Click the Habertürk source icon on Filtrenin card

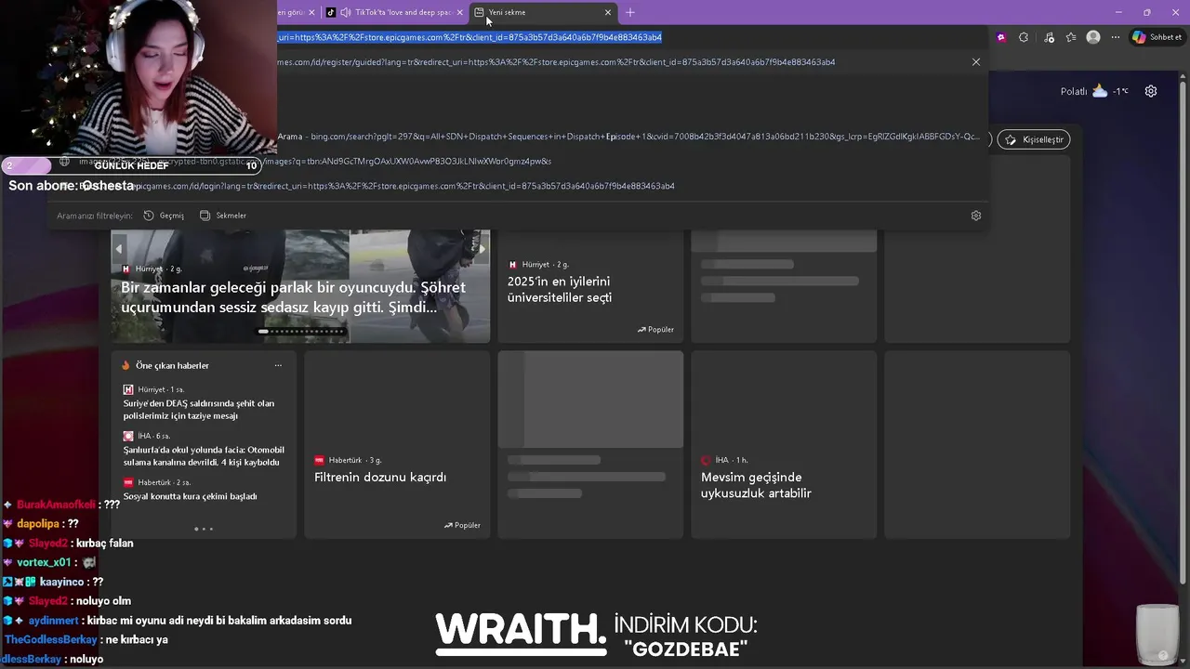(x=319, y=460)
